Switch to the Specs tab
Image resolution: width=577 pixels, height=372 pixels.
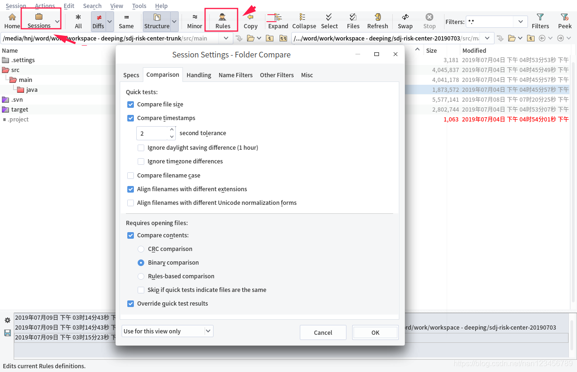131,75
